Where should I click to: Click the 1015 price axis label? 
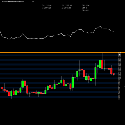coord(119,78)
